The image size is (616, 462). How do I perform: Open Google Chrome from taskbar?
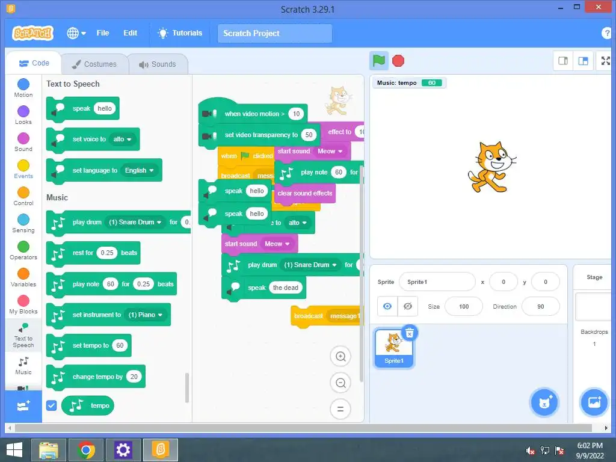86,450
